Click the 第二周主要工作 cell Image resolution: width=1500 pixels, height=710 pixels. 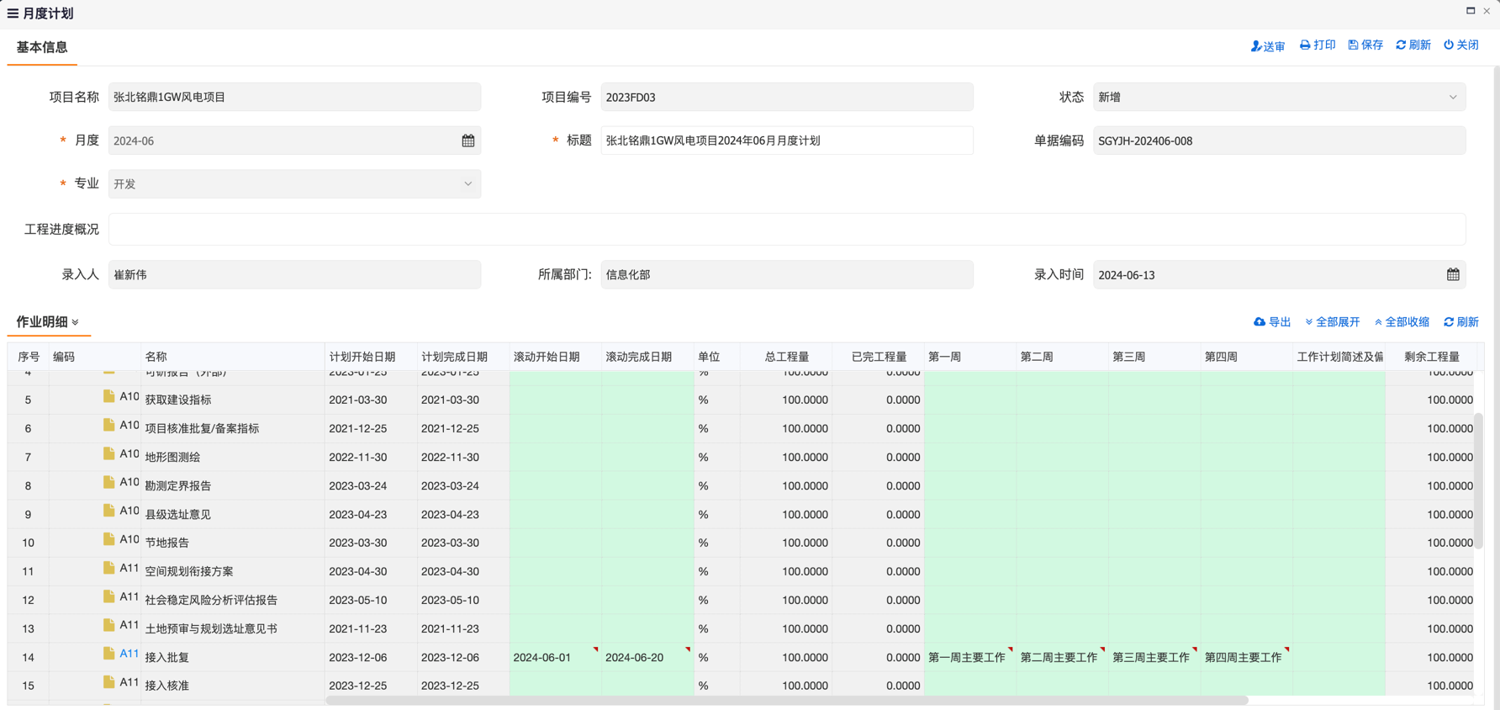[1063, 657]
